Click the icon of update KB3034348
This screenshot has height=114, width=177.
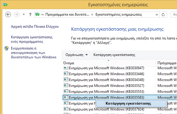(66, 80)
